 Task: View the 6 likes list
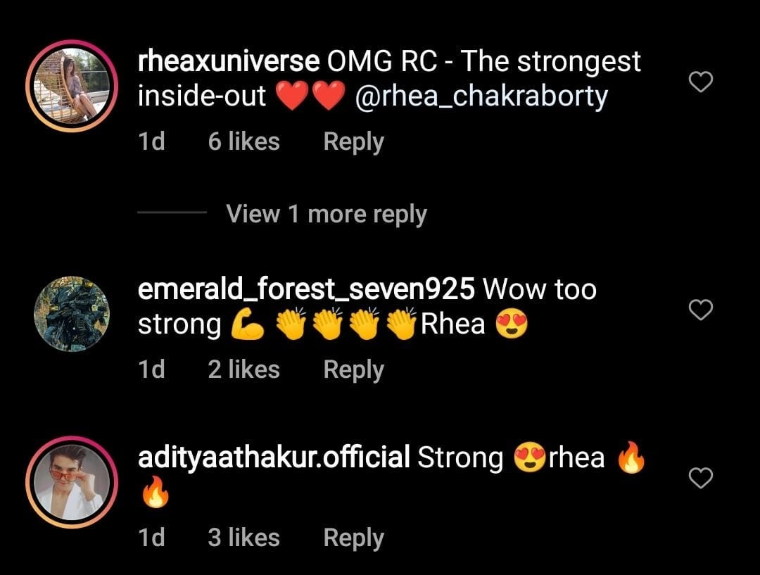[243, 141]
